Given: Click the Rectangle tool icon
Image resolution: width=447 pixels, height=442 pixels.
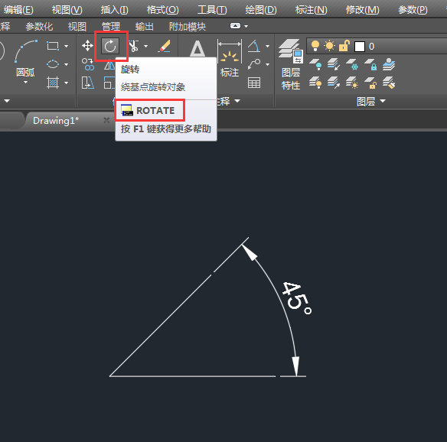Looking at the screenshot, I should 53,46.
